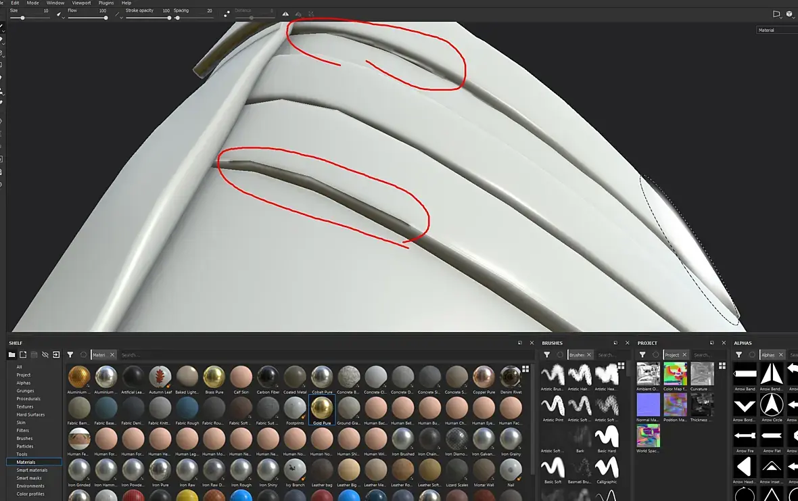Open the Edit menu
The width and height of the screenshot is (798, 501).
click(x=16, y=3)
